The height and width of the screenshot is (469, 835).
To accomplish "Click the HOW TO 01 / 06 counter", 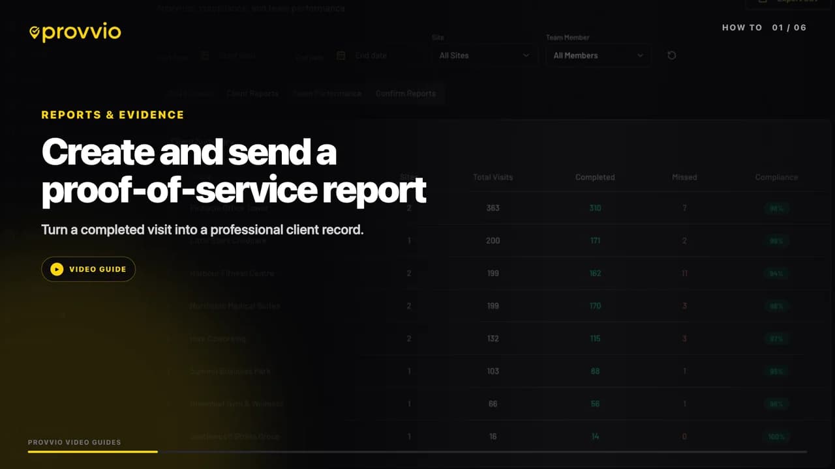I will coord(765,28).
